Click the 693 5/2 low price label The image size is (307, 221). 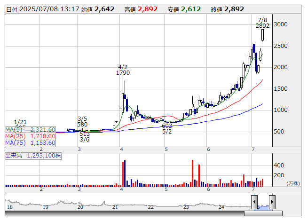(167, 129)
